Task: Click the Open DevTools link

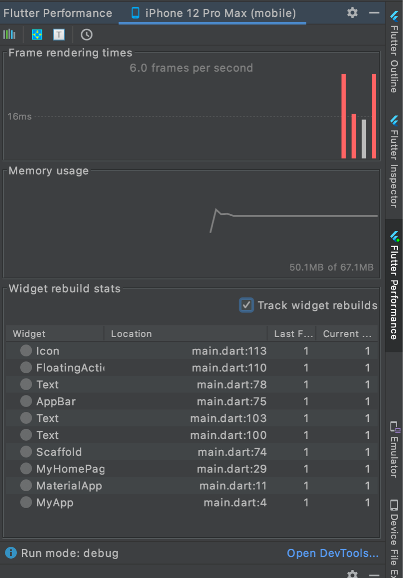Action: pos(332,553)
